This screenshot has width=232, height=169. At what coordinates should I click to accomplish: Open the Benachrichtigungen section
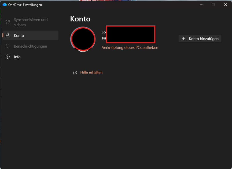pos(30,46)
